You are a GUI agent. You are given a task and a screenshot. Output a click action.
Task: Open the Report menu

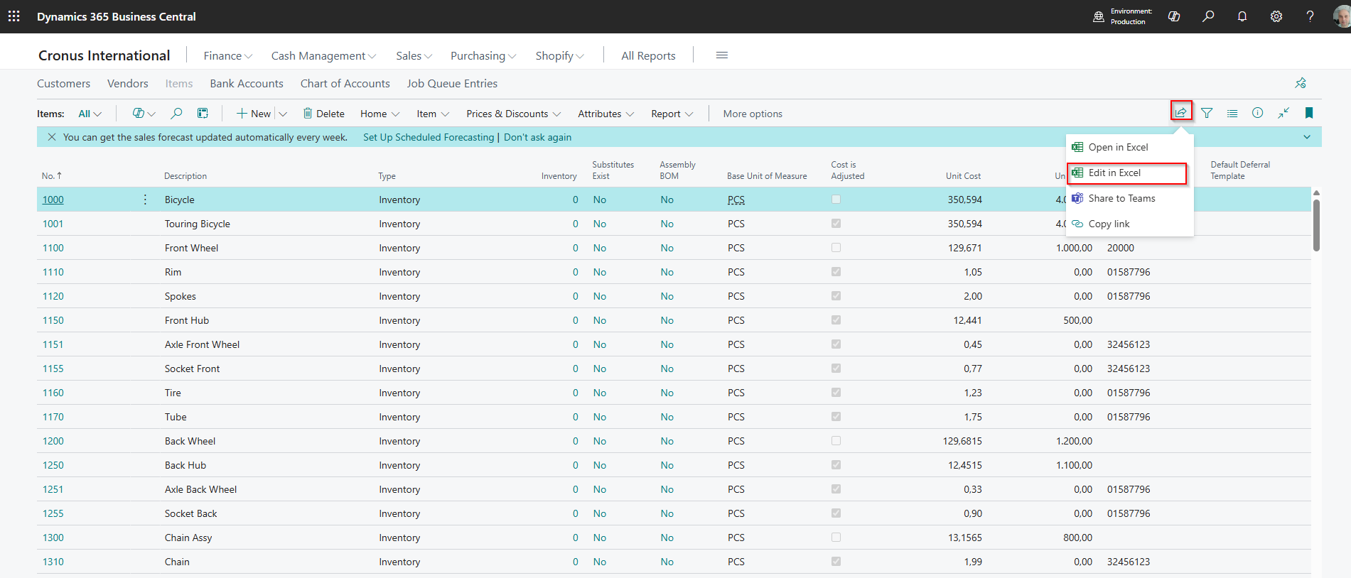click(672, 114)
